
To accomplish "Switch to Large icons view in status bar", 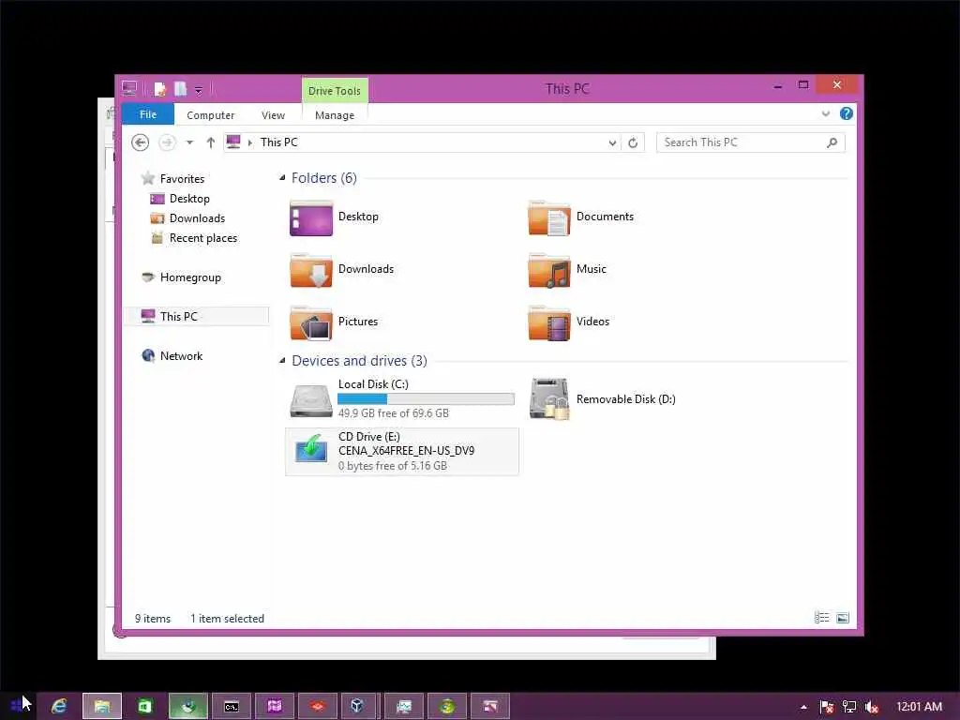I will [x=843, y=618].
